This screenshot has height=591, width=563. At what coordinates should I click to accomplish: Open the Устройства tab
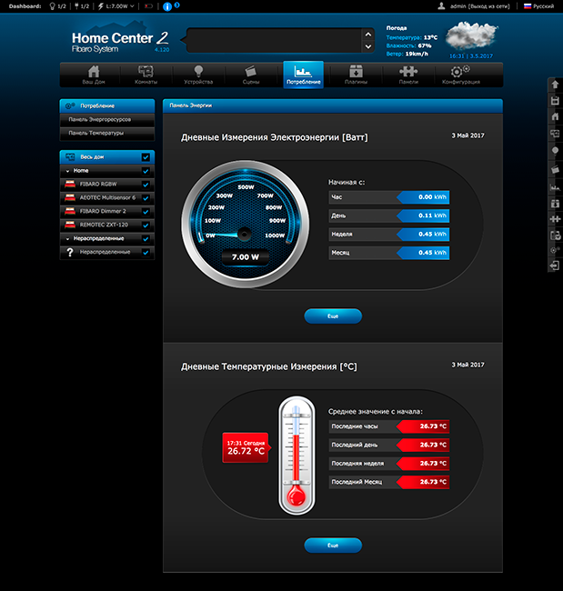pyautogui.click(x=198, y=75)
